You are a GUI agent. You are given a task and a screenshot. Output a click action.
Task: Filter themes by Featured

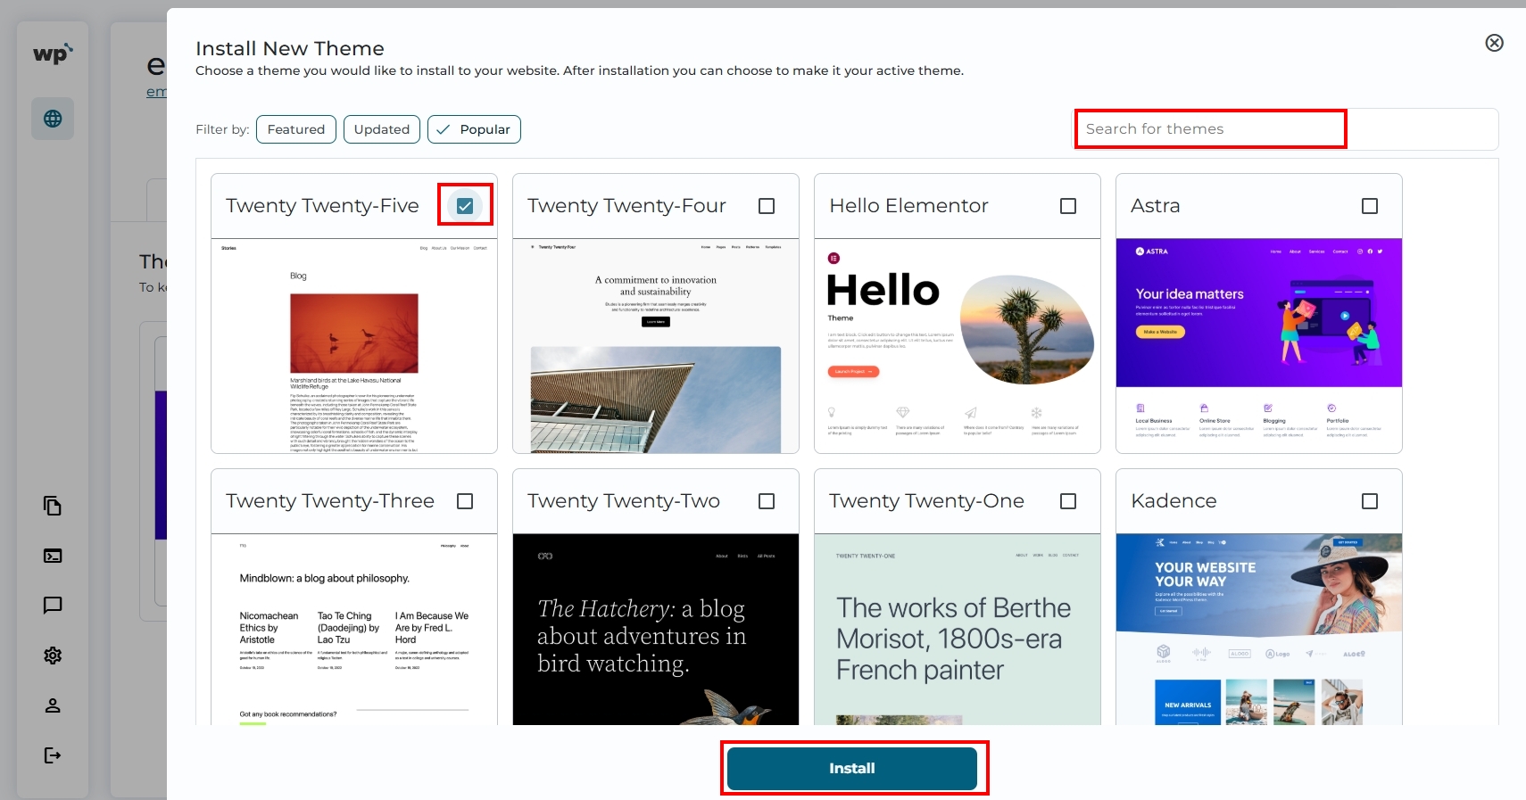click(296, 129)
